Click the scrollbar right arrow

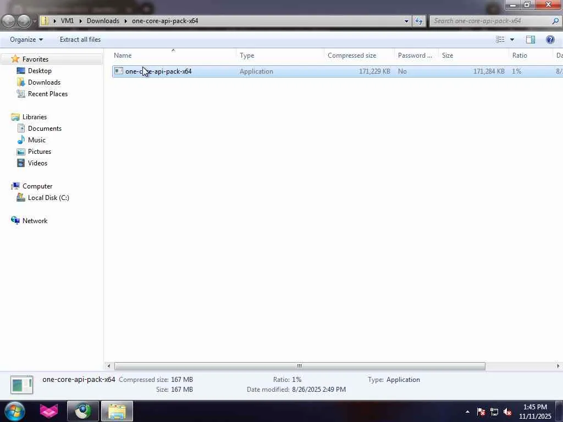tap(558, 366)
